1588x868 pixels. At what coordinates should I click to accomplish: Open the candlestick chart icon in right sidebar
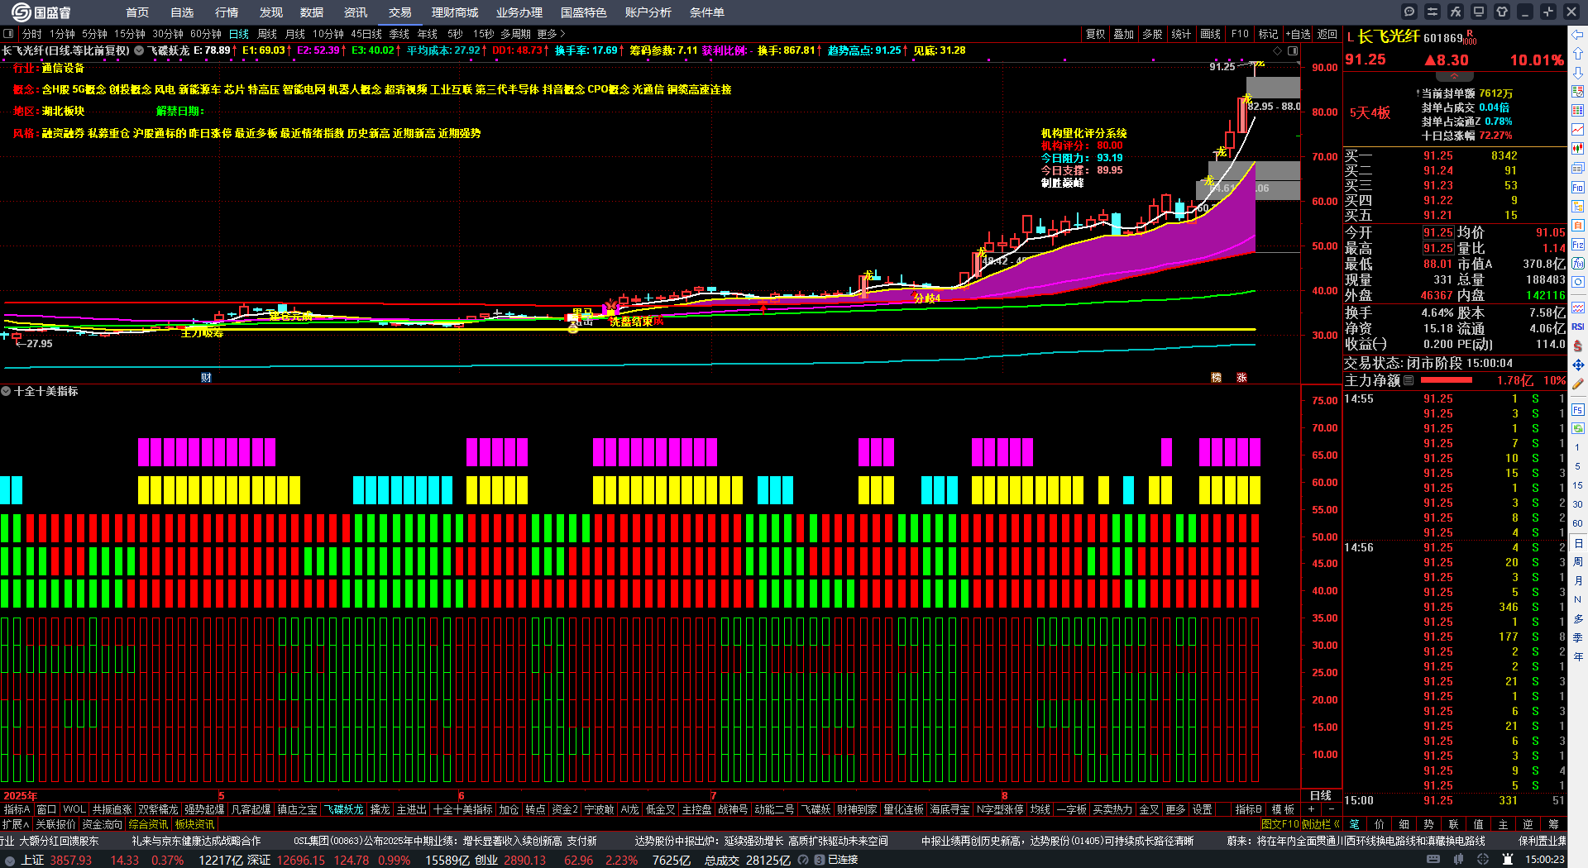(1578, 148)
